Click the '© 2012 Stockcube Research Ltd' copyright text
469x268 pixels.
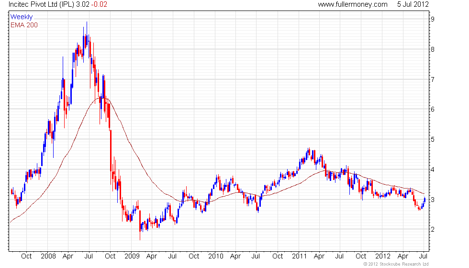(x=396, y=264)
